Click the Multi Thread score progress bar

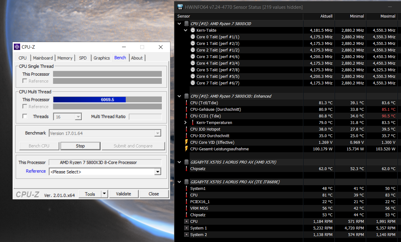coord(107,99)
